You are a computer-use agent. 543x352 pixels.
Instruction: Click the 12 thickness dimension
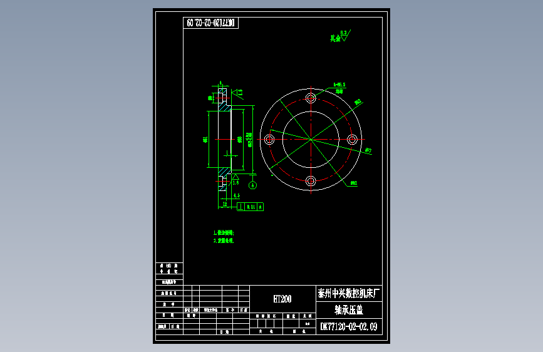[x=225, y=204]
